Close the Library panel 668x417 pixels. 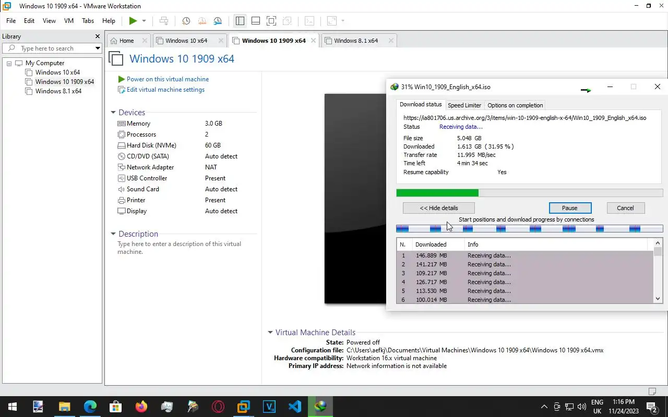(x=97, y=36)
